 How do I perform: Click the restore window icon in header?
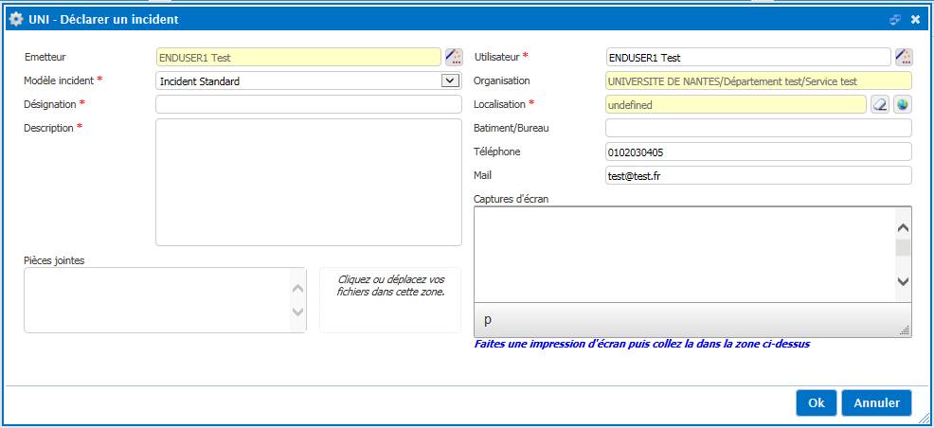(x=895, y=19)
